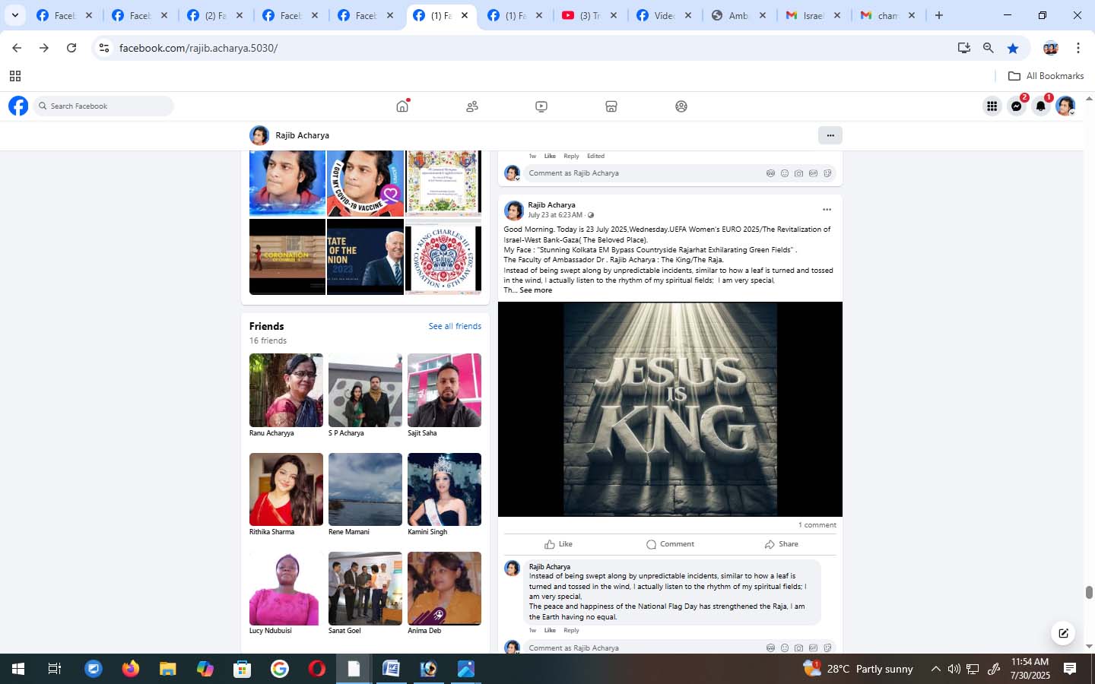
Task: Close the active Facebook tab
Action: [x=465, y=15]
